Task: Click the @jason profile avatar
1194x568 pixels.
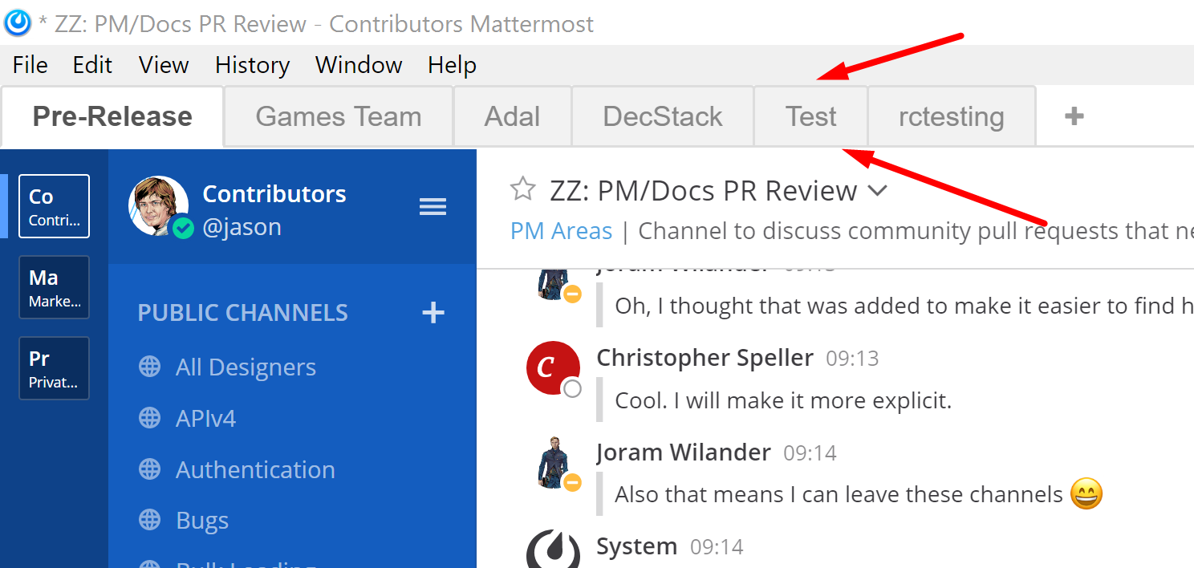Action: pos(158,205)
